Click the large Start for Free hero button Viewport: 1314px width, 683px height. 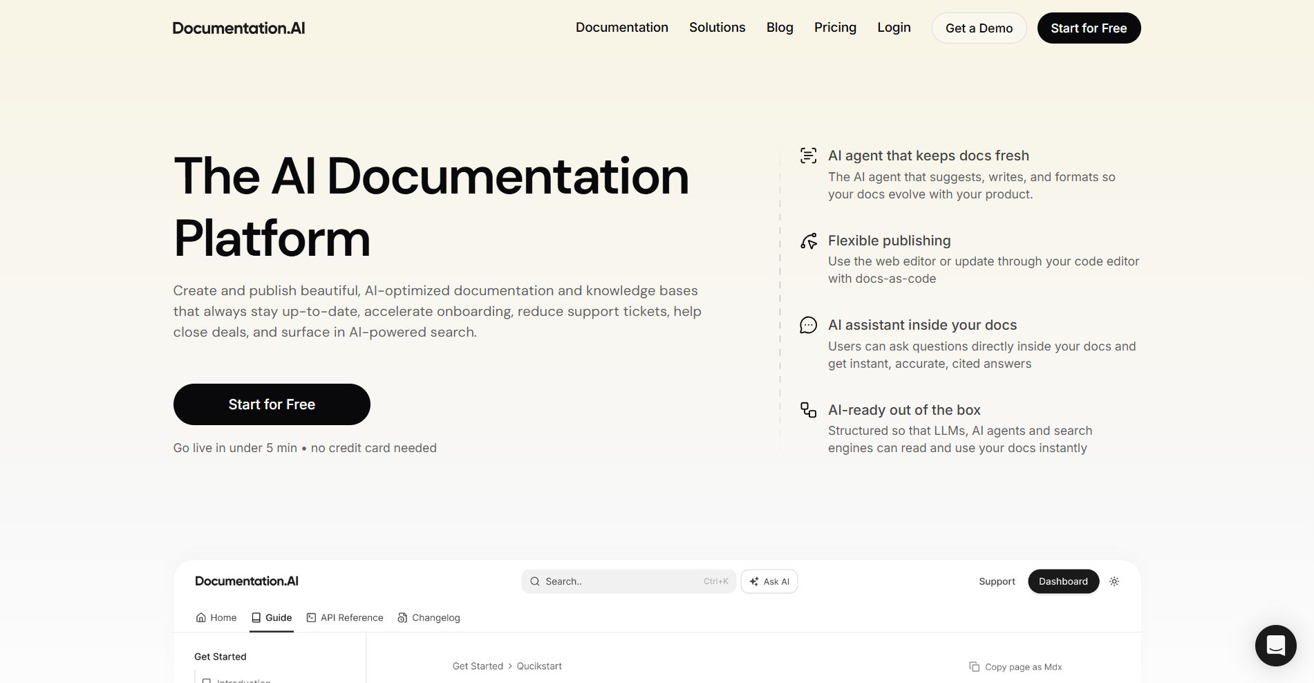272,404
